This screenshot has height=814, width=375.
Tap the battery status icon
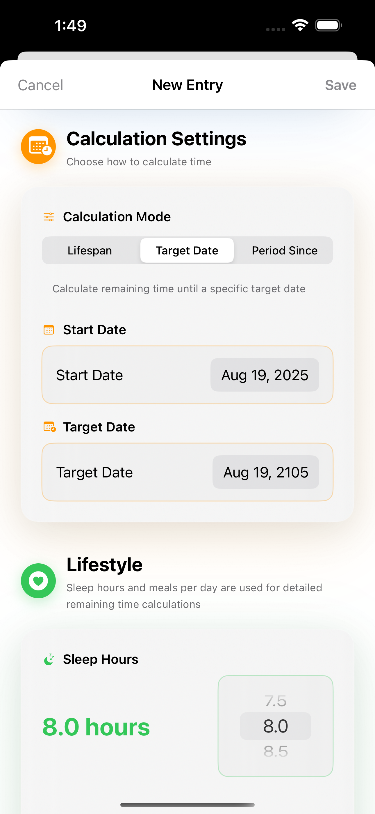click(328, 25)
